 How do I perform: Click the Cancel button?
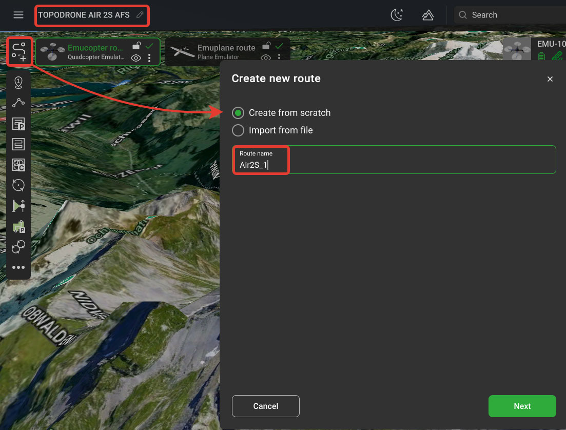266,406
